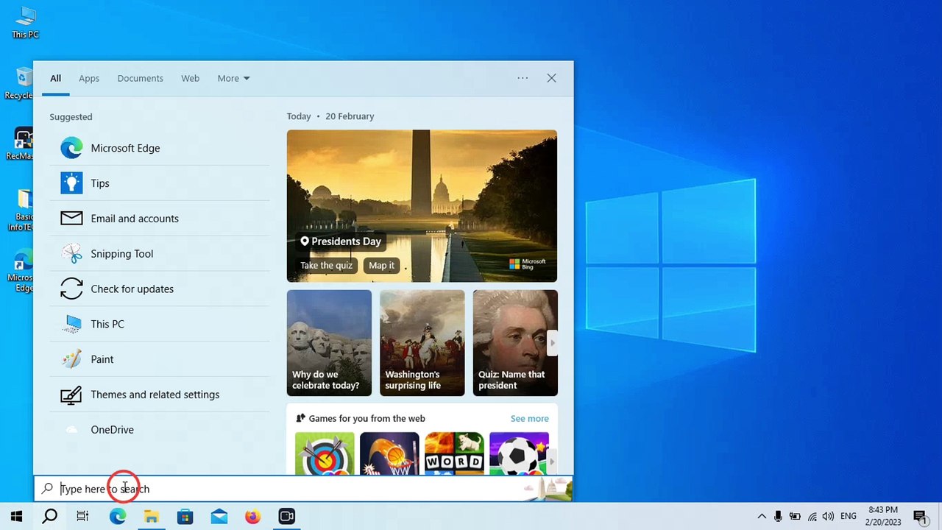
Task: Open the Paint app suggestion
Action: 102,359
